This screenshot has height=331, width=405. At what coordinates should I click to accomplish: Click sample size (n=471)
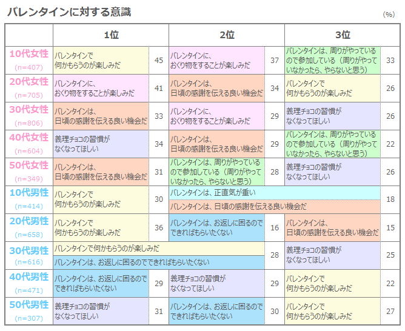[x=28, y=290]
